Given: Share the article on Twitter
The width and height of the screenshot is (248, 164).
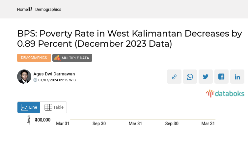Looking at the screenshot, I should click(x=206, y=77).
